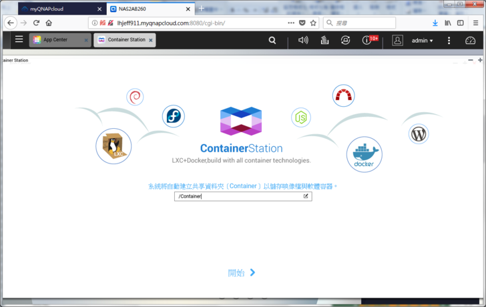Open external devices sync icon
Viewport: 486px width, 307px height.
pos(345,40)
